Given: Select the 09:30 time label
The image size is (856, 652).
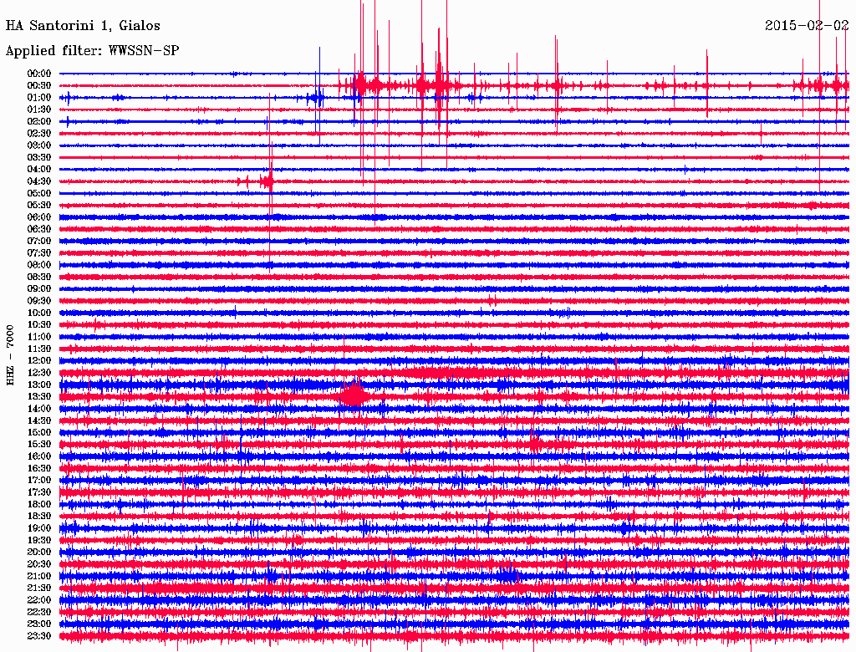Looking at the screenshot, I should (39, 301).
